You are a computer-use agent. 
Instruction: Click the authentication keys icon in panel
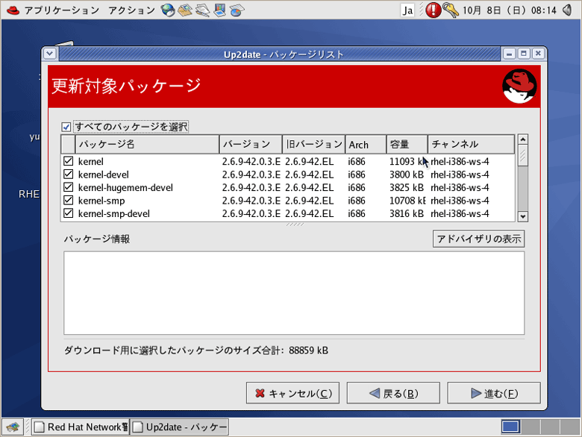tap(451, 10)
